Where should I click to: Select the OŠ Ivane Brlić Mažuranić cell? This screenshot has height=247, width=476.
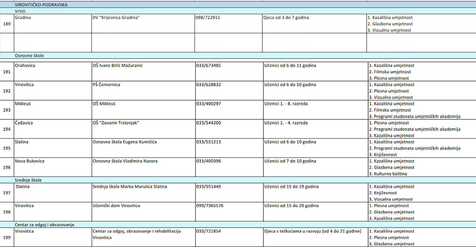143,72
